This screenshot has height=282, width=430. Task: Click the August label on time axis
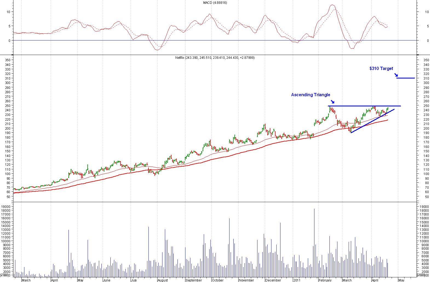coord(163,280)
